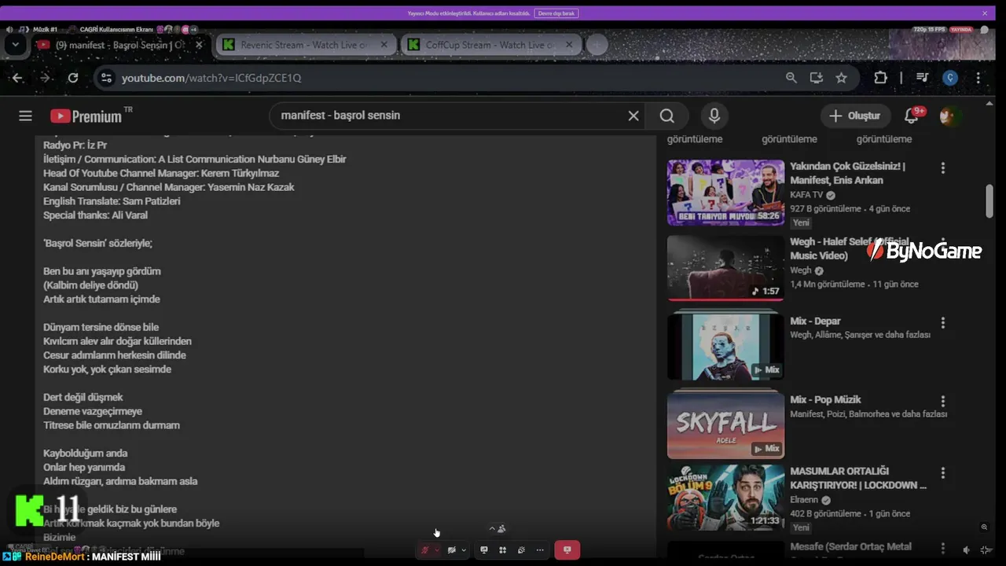Image resolution: width=1006 pixels, height=566 pixels.
Task: Click the Chrome address bar URL
Action: point(211,78)
